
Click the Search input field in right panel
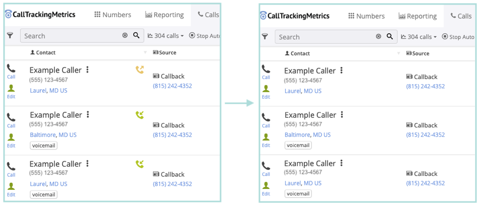pos(323,37)
